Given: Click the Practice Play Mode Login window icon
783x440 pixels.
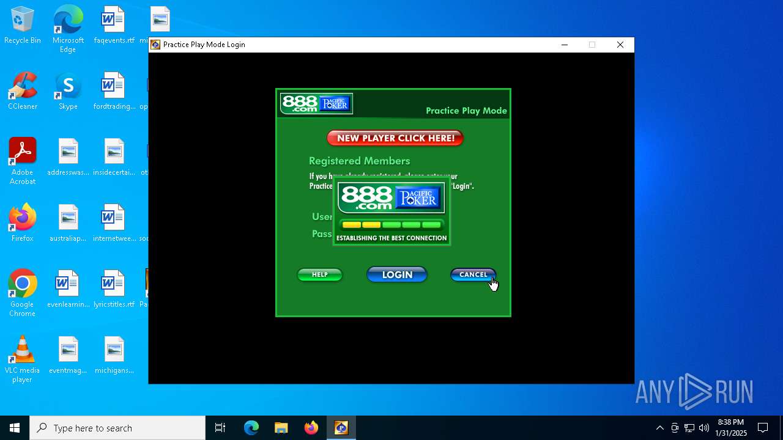Looking at the screenshot, I should click(x=155, y=45).
